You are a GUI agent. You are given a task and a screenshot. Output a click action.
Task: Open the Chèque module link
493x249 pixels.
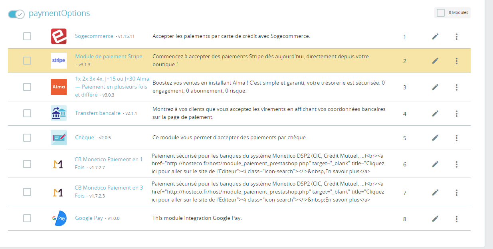85,137
